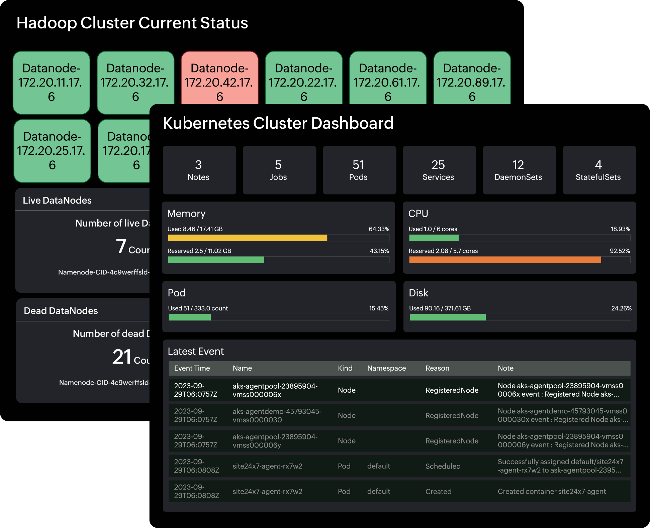Screen dimensions: 650x528
Task: Select the aks-agentpool-23895904-vmss000006x event name
Action: [x=275, y=390]
